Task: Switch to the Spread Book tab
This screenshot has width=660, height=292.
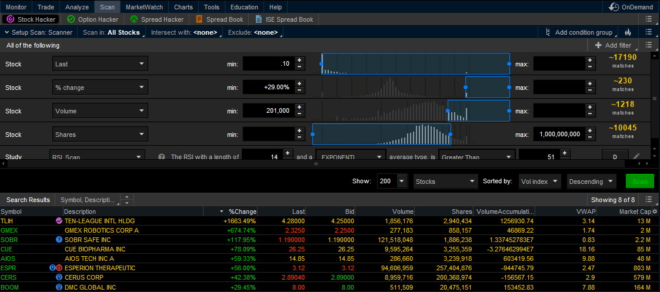Action: click(x=220, y=19)
